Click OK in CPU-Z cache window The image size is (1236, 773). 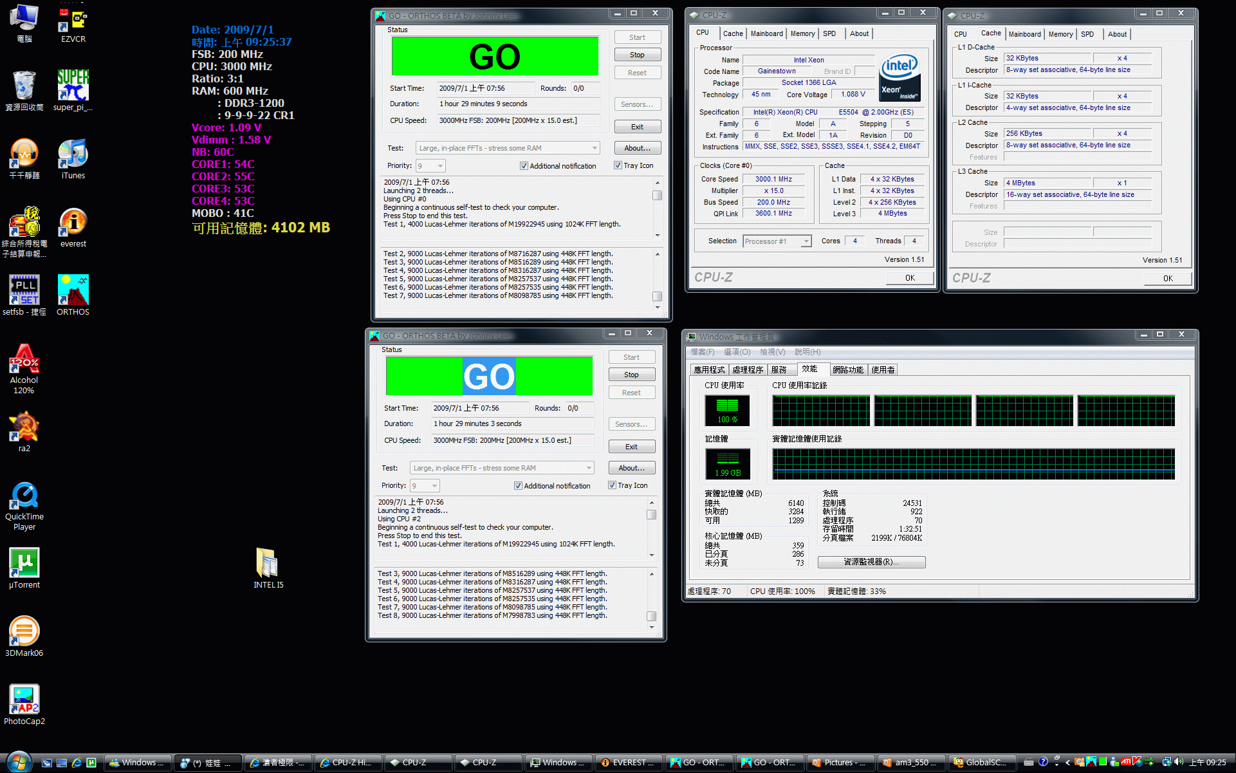pos(1167,278)
